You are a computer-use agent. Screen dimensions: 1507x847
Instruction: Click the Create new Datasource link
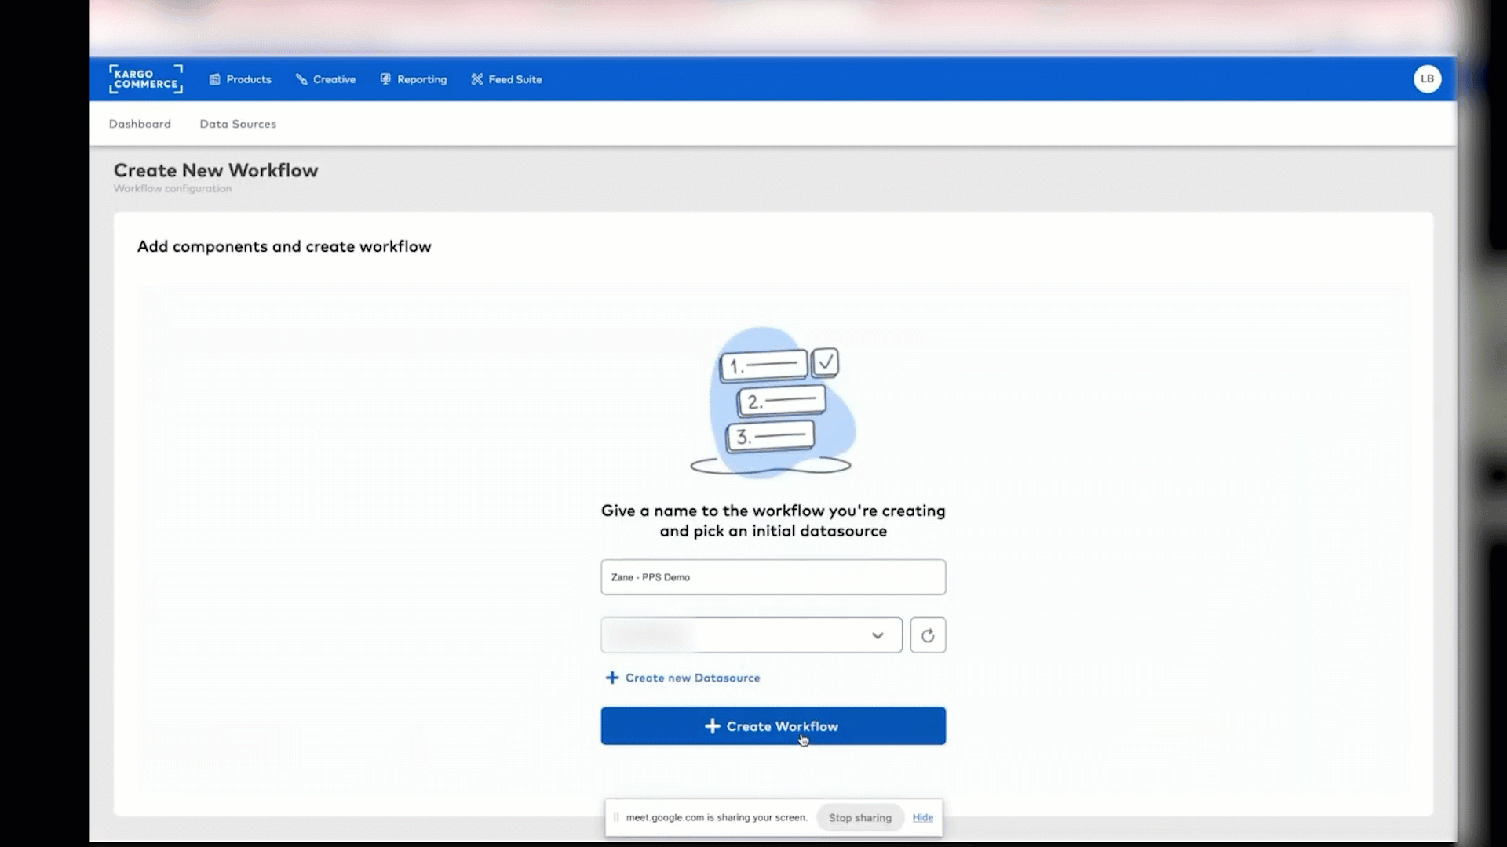[692, 678]
